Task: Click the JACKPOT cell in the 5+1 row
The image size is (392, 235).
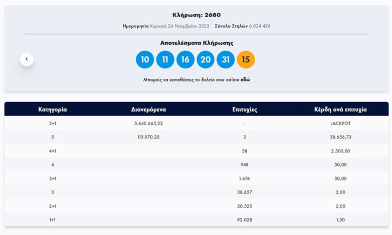Action: (x=340, y=123)
